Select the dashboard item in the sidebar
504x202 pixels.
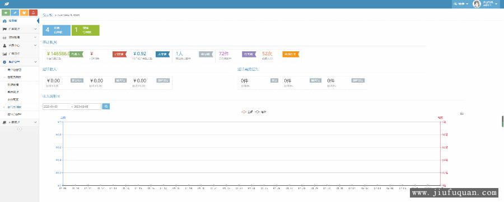point(19,21)
